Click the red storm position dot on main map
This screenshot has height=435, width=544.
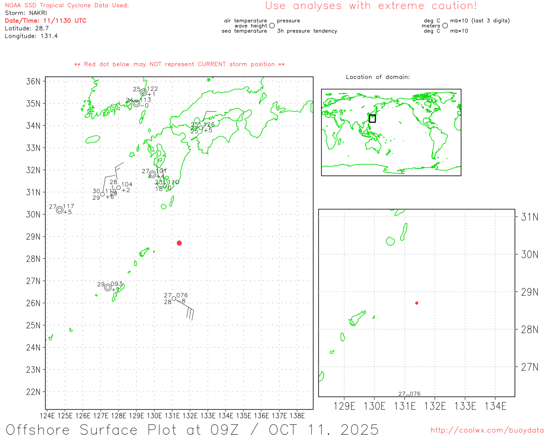[x=179, y=243]
